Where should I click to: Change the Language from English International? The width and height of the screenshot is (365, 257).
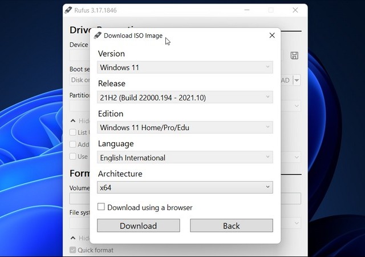coord(185,158)
